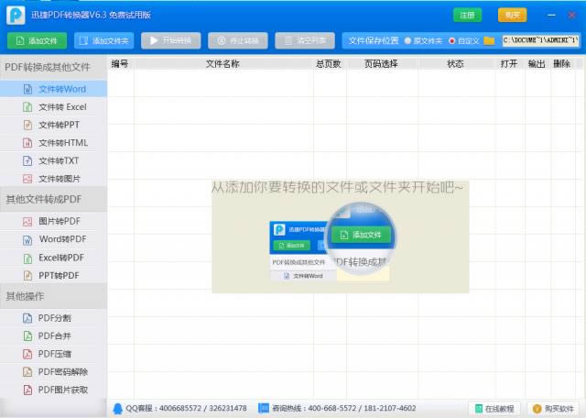Click the 添加文件夹 toolbar button
The width and height of the screenshot is (586, 418).
point(104,40)
